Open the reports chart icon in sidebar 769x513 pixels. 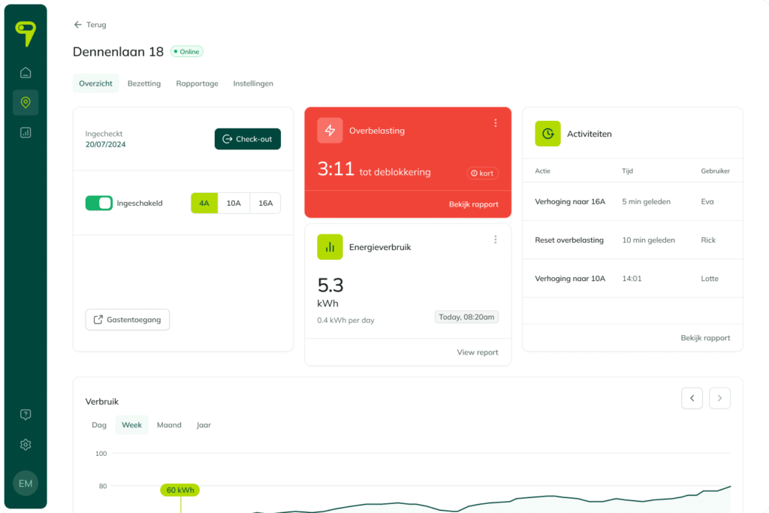click(x=26, y=132)
